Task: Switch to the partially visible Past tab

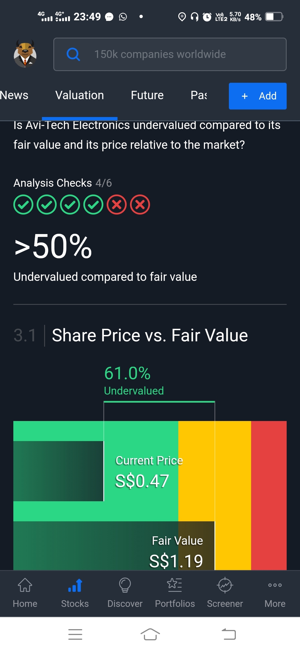Action: (x=199, y=95)
